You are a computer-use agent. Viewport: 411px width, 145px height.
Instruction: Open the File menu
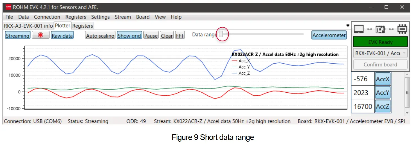point(9,17)
